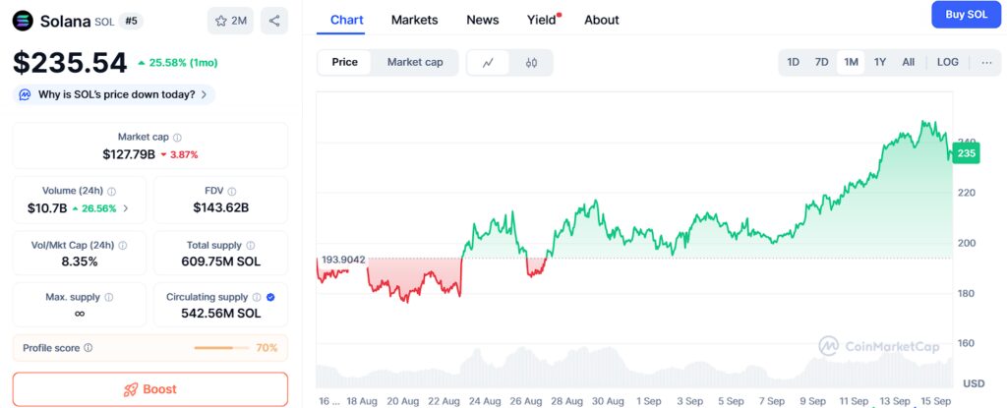
Task: Select the 1Y time range
Action: point(880,62)
